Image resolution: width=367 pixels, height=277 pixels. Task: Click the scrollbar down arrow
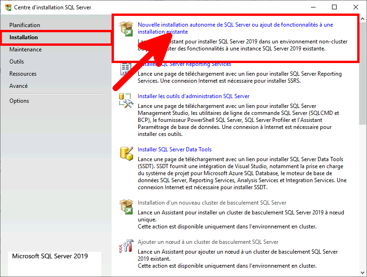pos(362,273)
